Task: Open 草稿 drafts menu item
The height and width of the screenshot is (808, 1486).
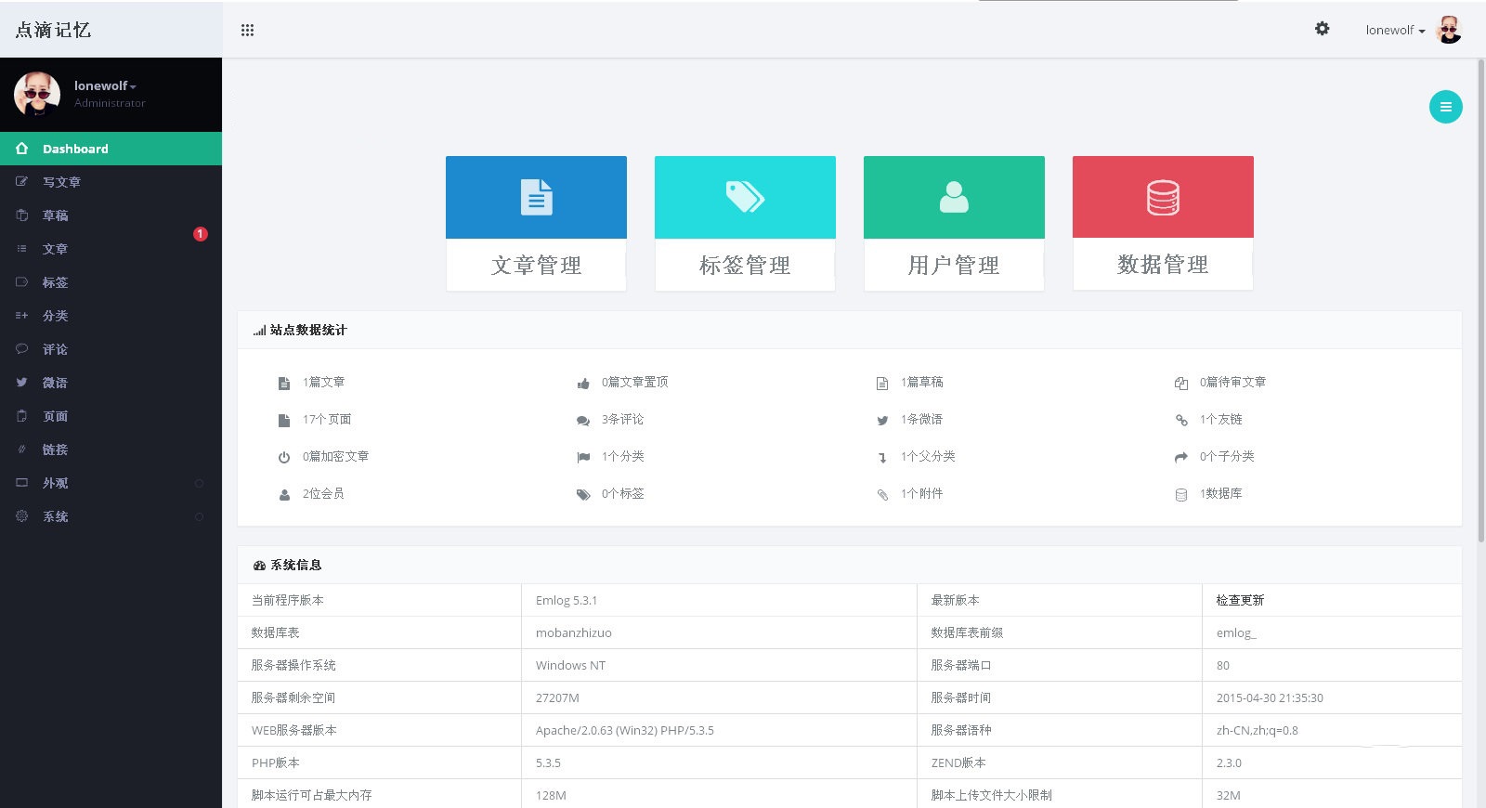Action: [x=55, y=215]
